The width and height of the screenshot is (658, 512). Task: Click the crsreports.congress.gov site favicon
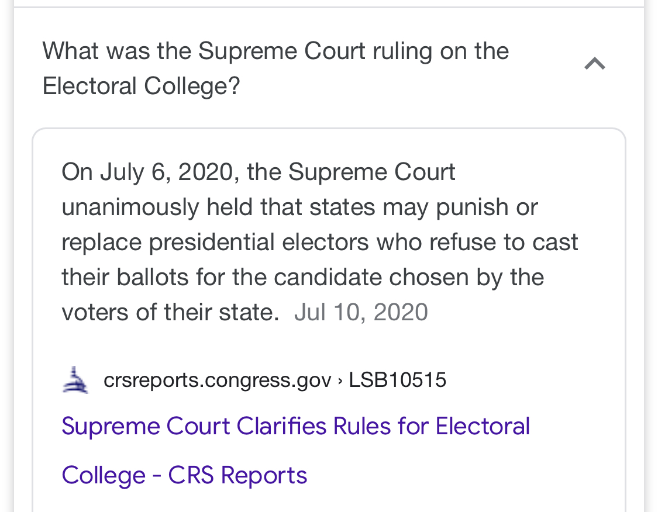click(x=75, y=380)
